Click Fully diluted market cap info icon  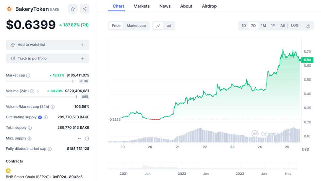(50, 149)
